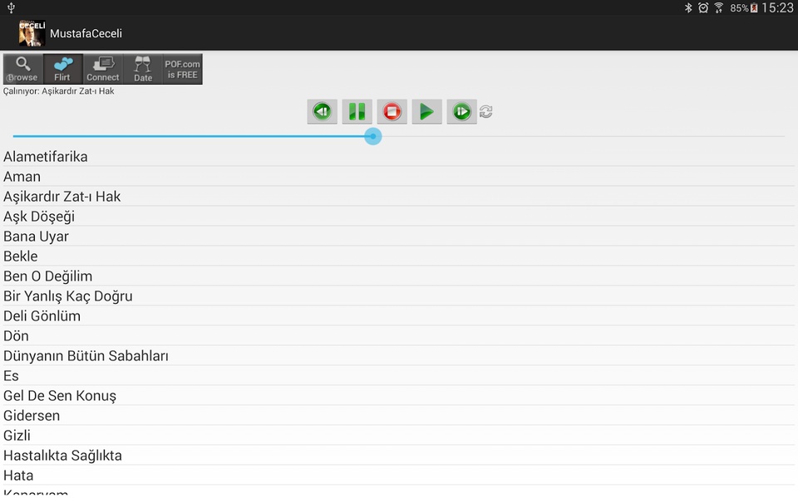Tap the Bluetooth status bar icon
798x498 pixels.
coord(688,7)
